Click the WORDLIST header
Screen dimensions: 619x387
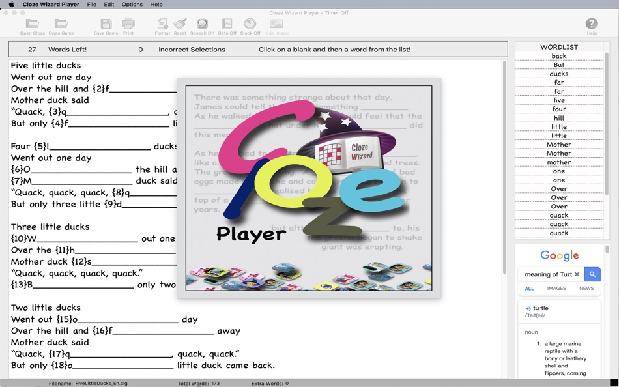point(559,47)
